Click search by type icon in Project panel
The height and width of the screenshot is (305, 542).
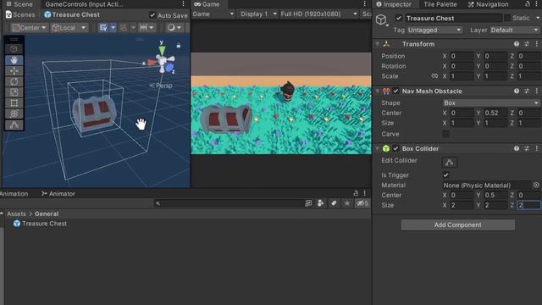[320, 203]
